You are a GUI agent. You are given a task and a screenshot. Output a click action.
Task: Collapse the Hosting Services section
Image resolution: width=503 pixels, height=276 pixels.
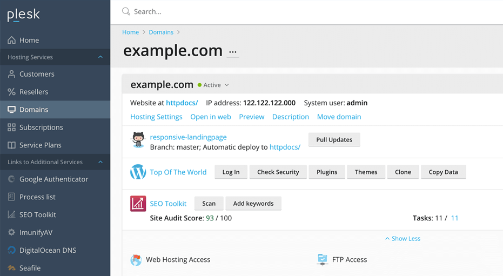tap(100, 57)
